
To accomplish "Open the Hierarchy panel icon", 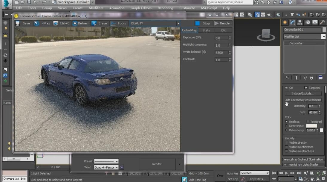I will click(x=300, y=22).
